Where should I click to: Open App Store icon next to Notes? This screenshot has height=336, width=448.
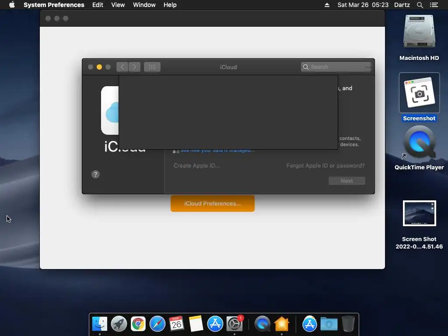point(215,324)
